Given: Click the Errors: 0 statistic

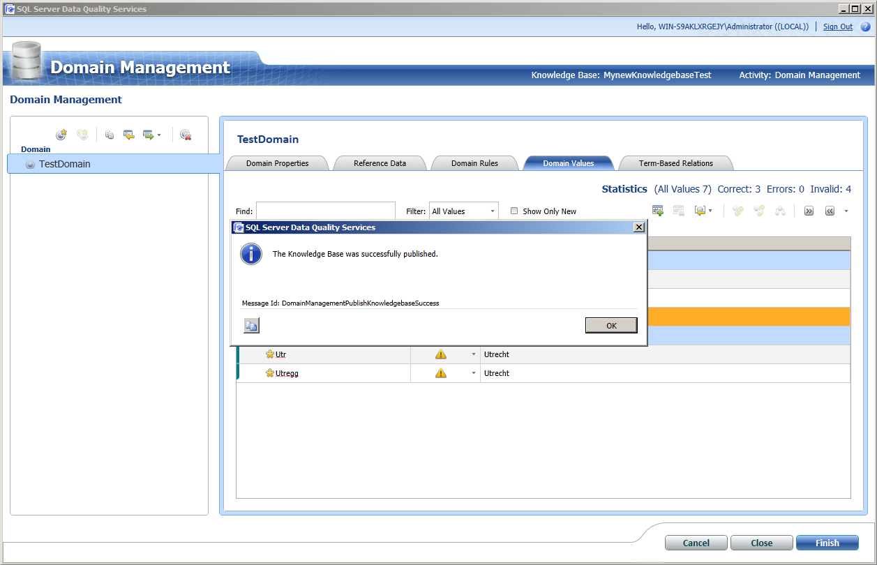Looking at the screenshot, I should (786, 189).
